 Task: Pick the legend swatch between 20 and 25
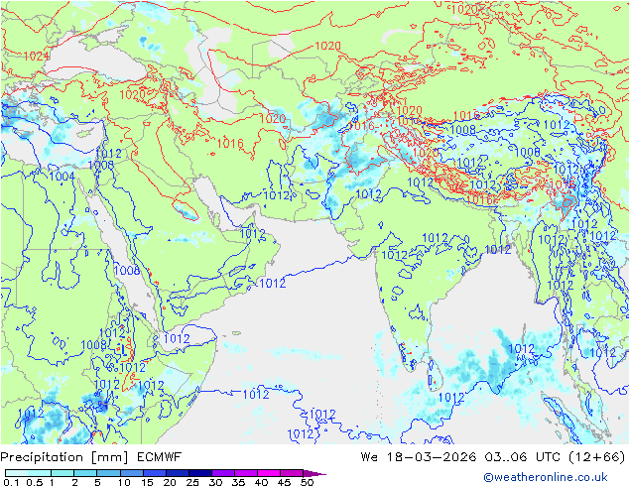pos(178,473)
